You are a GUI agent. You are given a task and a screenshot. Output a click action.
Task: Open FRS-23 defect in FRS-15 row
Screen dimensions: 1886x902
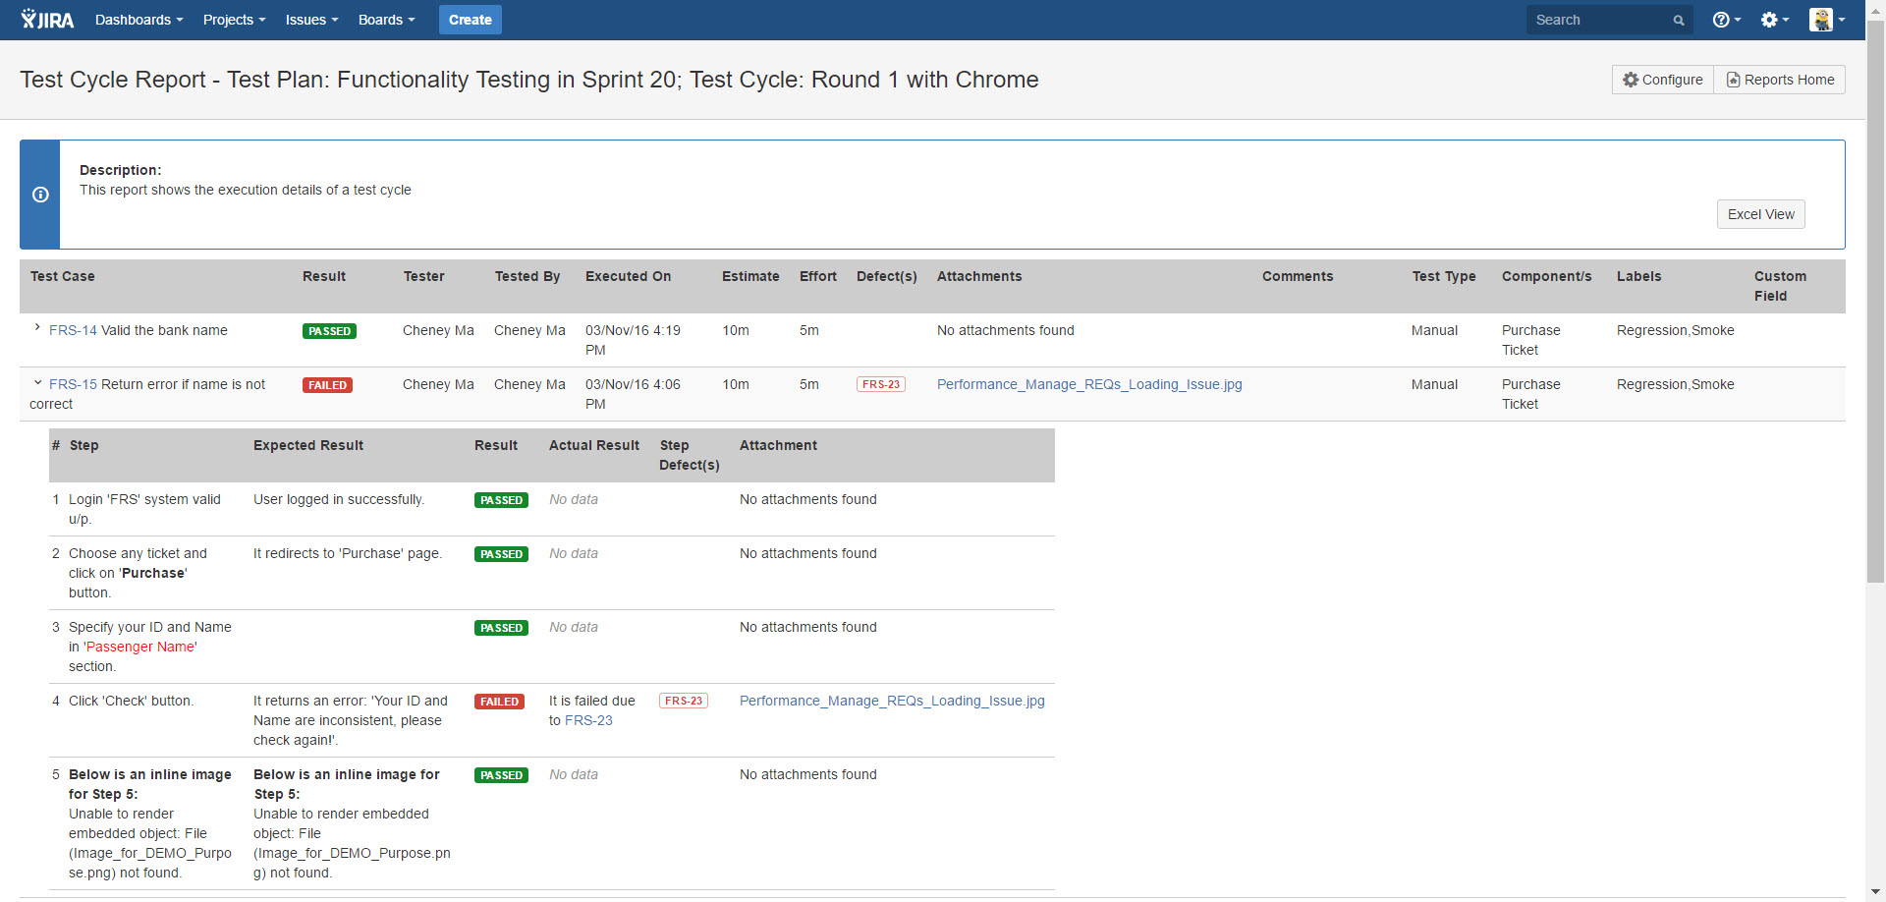(881, 384)
